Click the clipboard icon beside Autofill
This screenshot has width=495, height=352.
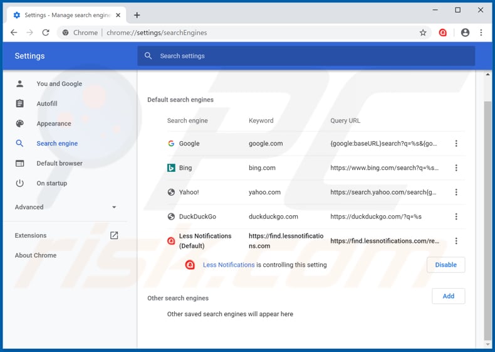tap(20, 104)
